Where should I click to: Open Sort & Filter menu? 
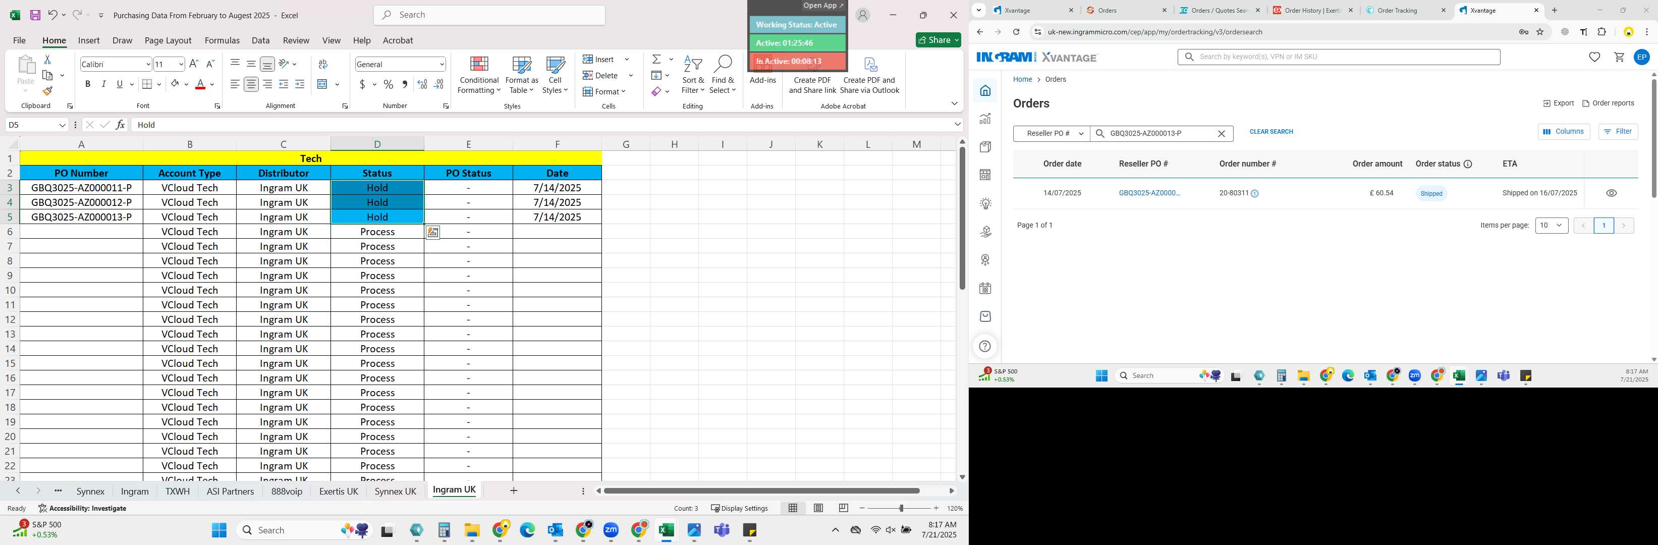(693, 75)
